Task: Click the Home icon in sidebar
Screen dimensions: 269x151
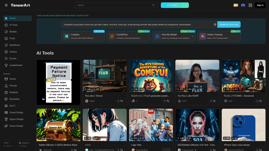Action: point(6,18)
